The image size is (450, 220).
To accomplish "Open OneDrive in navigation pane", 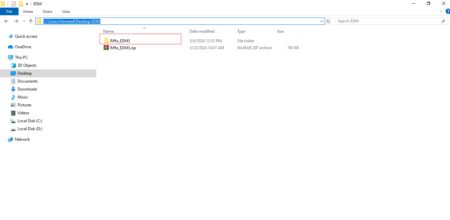I will click(x=23, y=47).
